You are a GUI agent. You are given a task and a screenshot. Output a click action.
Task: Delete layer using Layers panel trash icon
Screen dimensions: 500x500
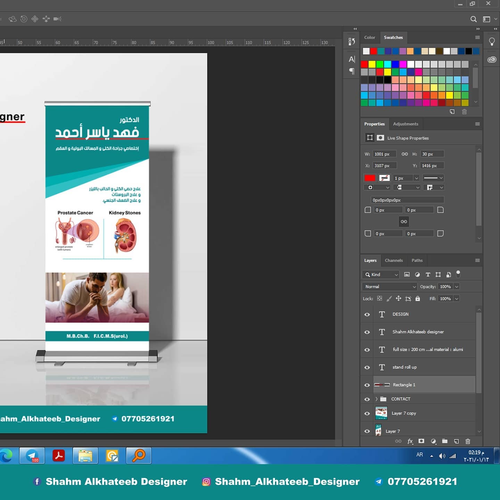[x=468, y=441]
